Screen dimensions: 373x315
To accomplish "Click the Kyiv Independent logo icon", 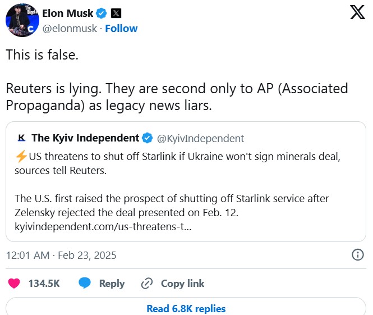I will pyautogui.click(x=22, y=138).
